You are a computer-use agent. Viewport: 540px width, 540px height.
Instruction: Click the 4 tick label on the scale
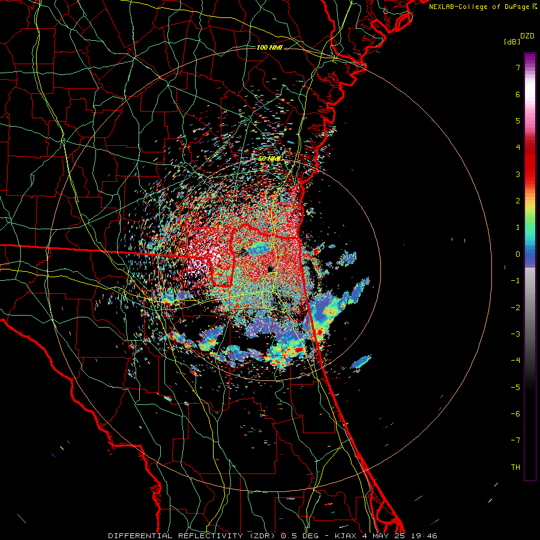click(518, 148)
